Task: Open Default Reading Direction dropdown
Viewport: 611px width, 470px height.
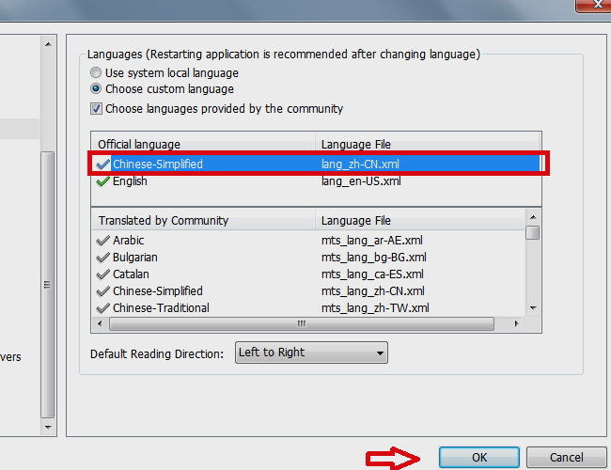Action: [x=311, y=352]
